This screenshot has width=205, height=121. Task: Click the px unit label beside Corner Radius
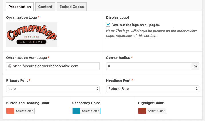196,66
